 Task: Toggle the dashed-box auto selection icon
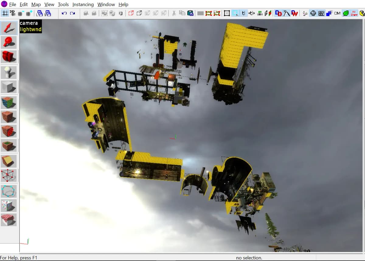click(x=235, y=13)
